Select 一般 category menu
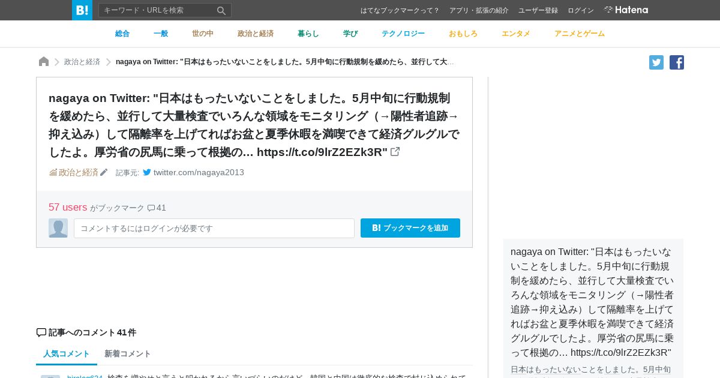The height and width of the screenshot is (378, 720). (x=161, y=34)
